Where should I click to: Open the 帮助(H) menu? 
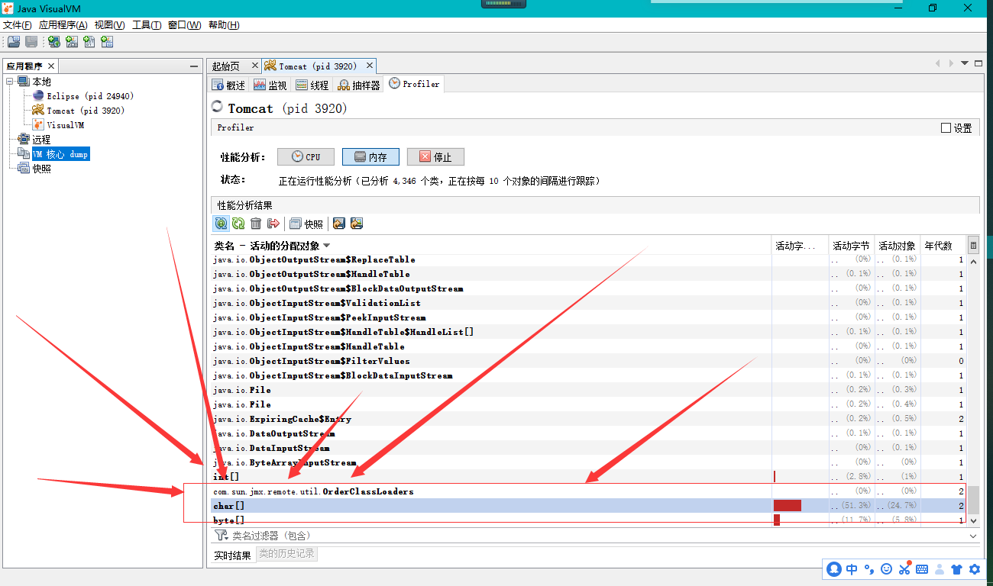pyautogui.click(x=223, y=25)
